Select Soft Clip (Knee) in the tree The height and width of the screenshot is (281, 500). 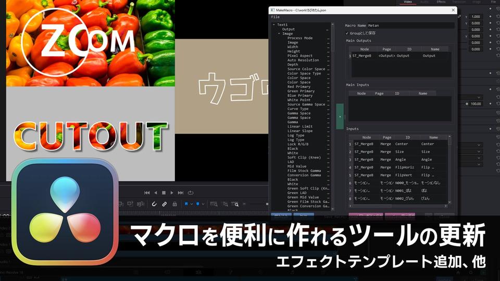[x=304, y=157]
